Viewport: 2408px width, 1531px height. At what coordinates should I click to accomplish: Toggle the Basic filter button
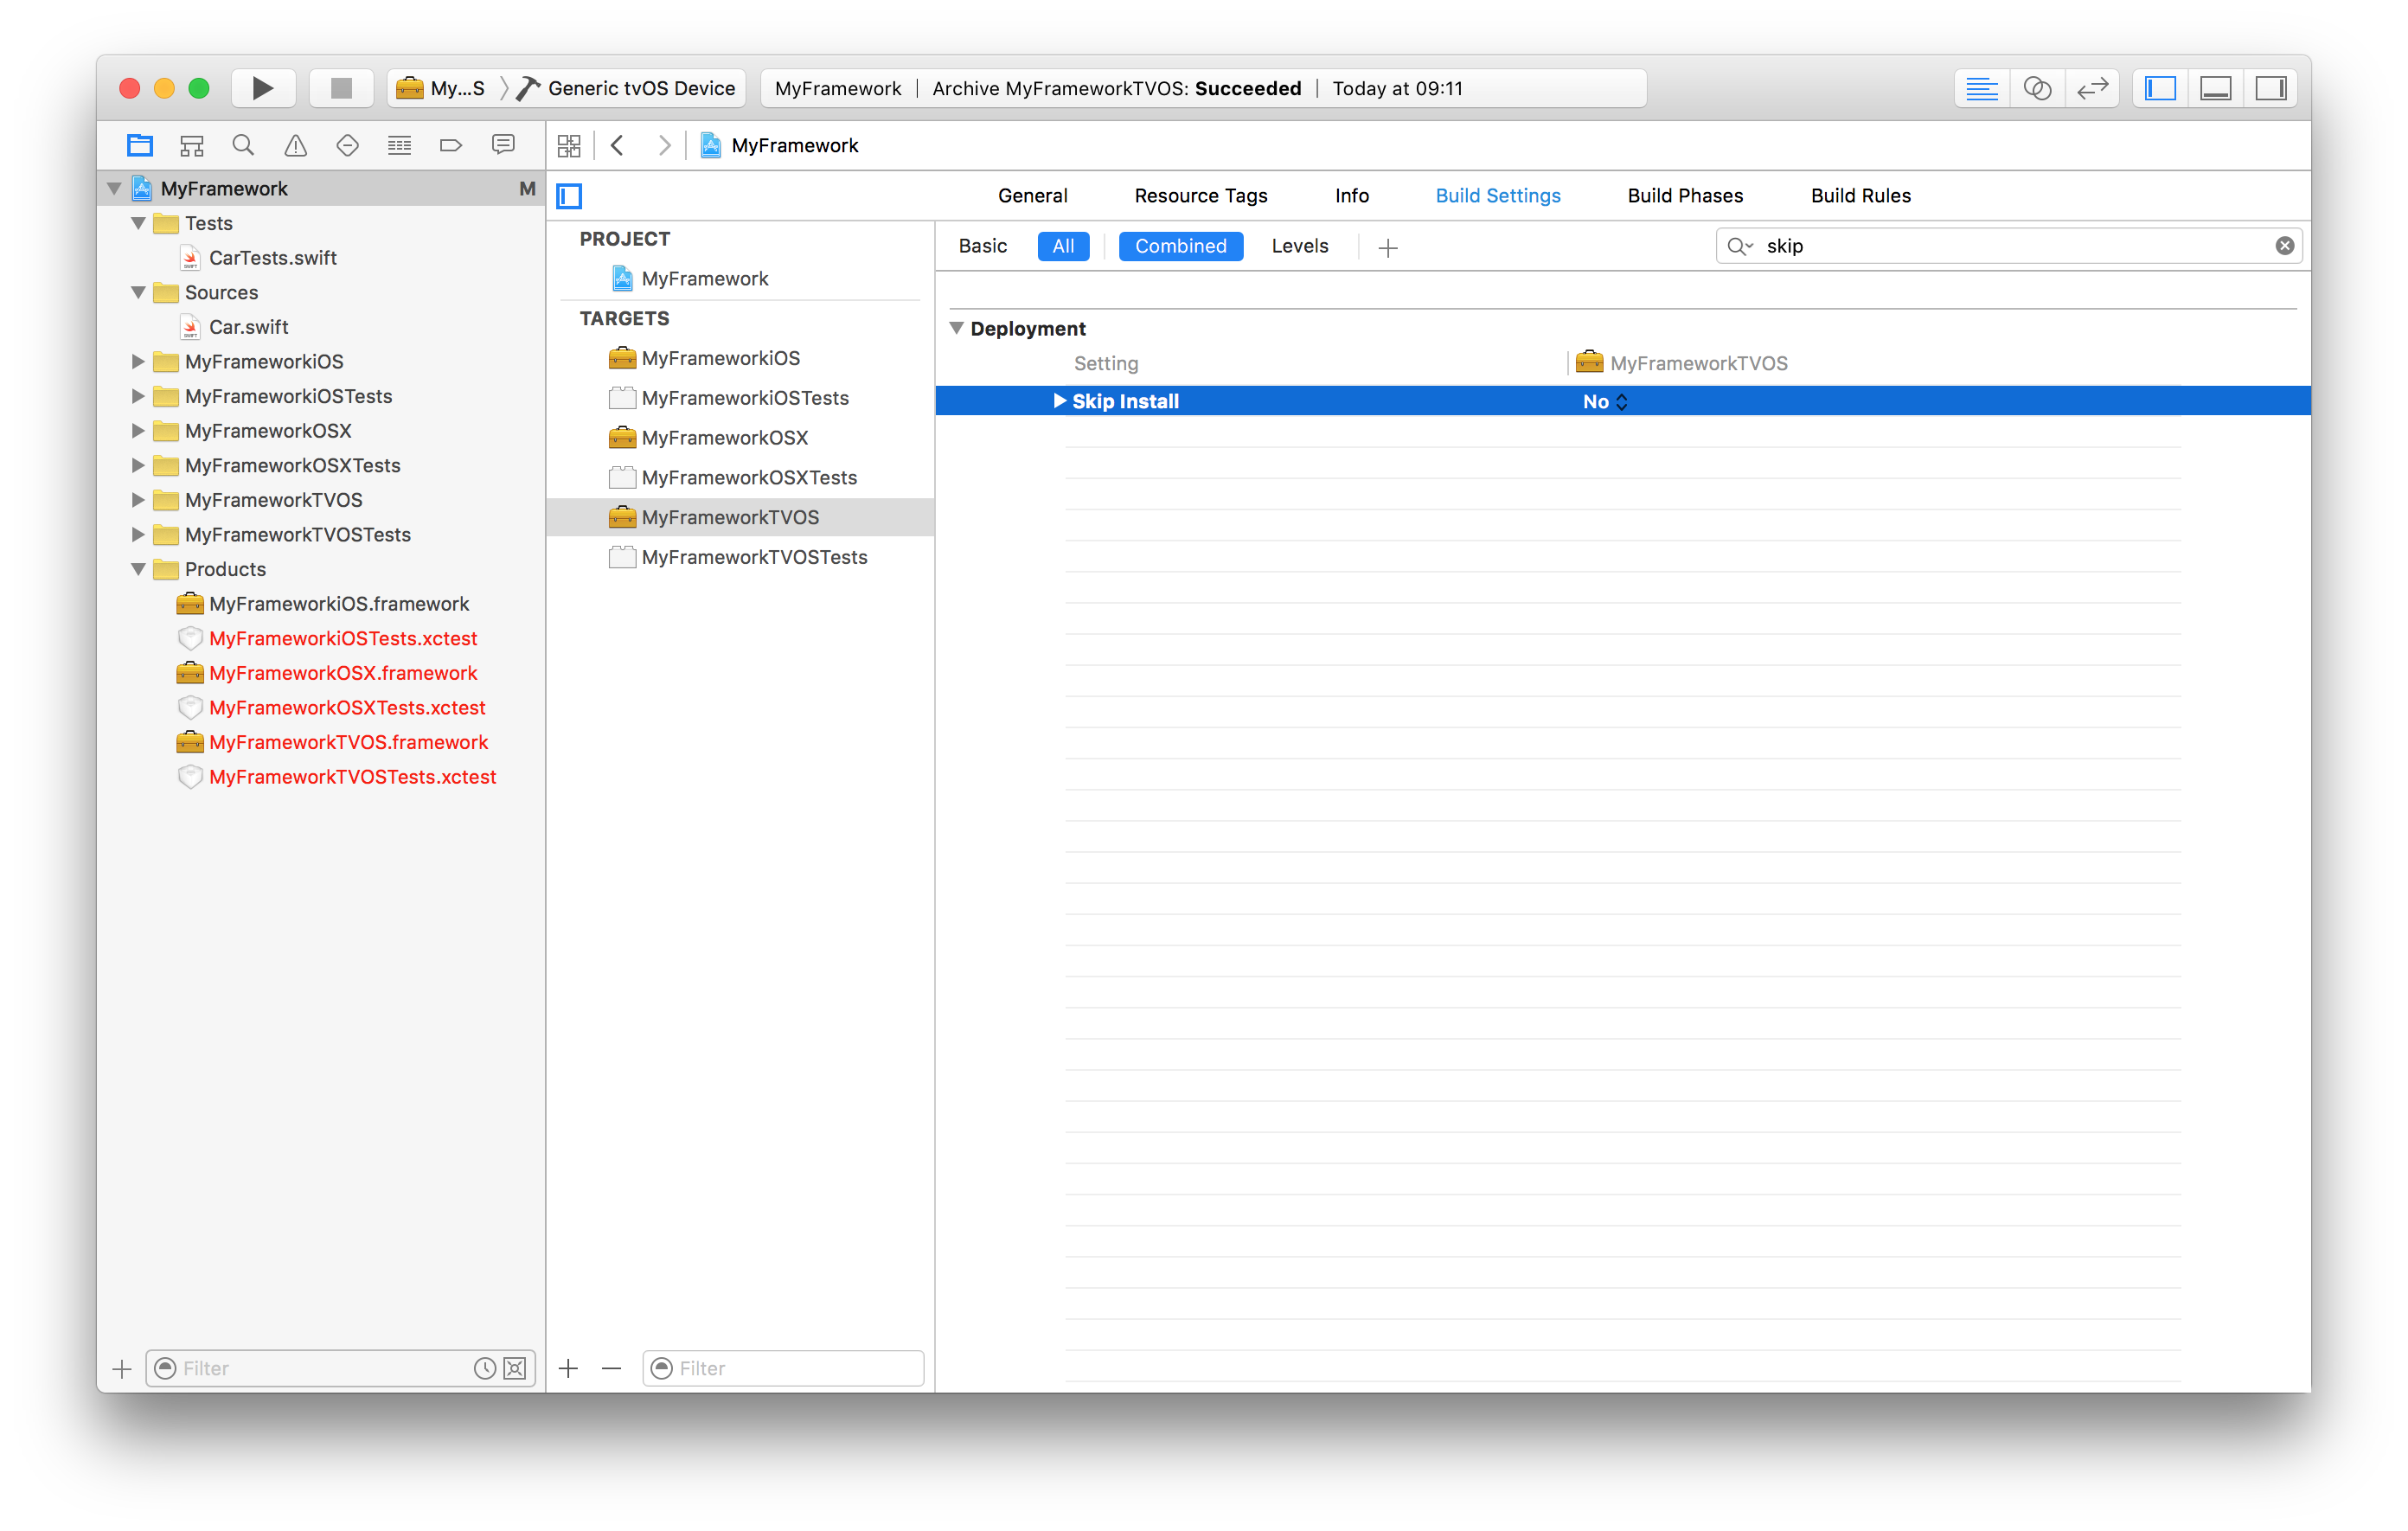pos(983,246)
